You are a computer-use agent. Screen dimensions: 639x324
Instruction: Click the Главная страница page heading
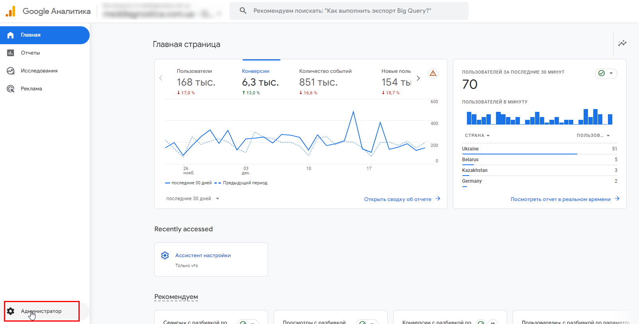pos(186,45)
